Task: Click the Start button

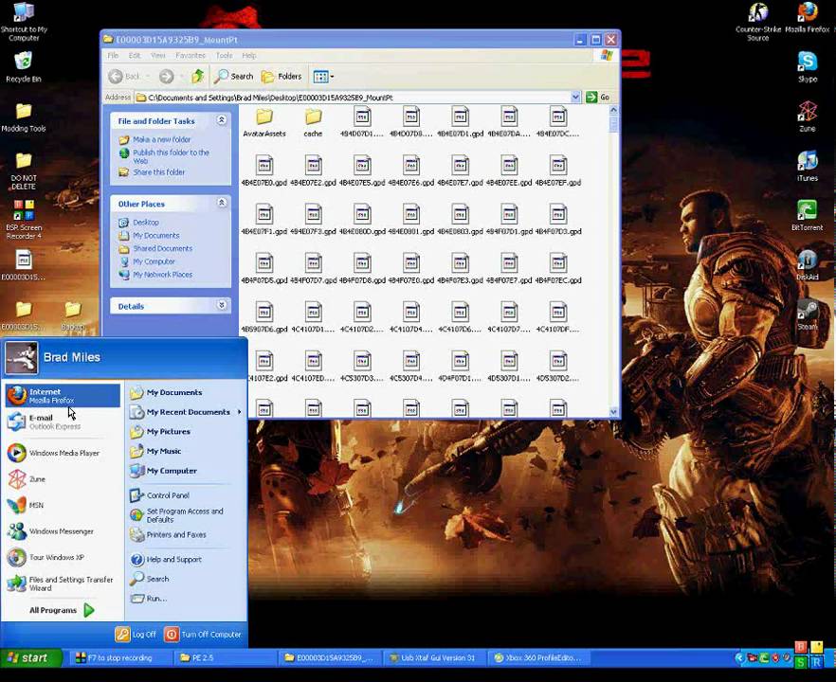Action: 31,658
